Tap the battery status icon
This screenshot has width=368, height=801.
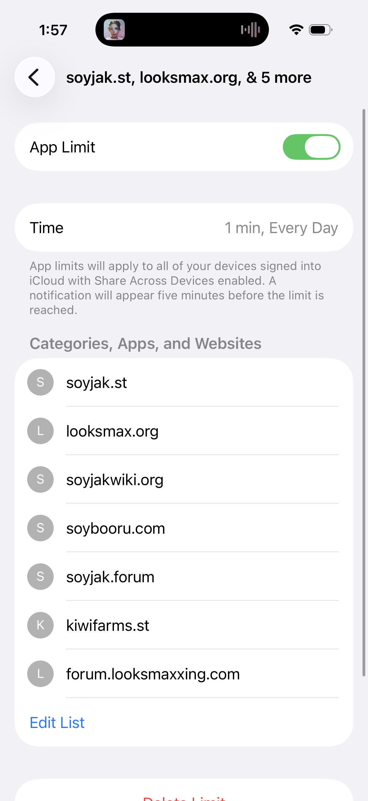coord(320,30)
